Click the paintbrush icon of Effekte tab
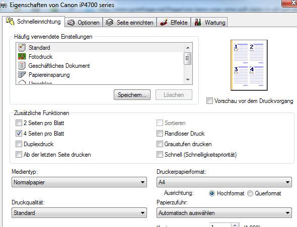 point(163,22)
